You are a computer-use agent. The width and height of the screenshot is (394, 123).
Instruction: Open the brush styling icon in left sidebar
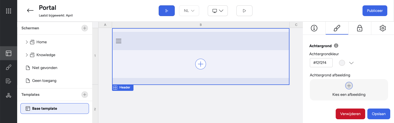coord(9,67)
